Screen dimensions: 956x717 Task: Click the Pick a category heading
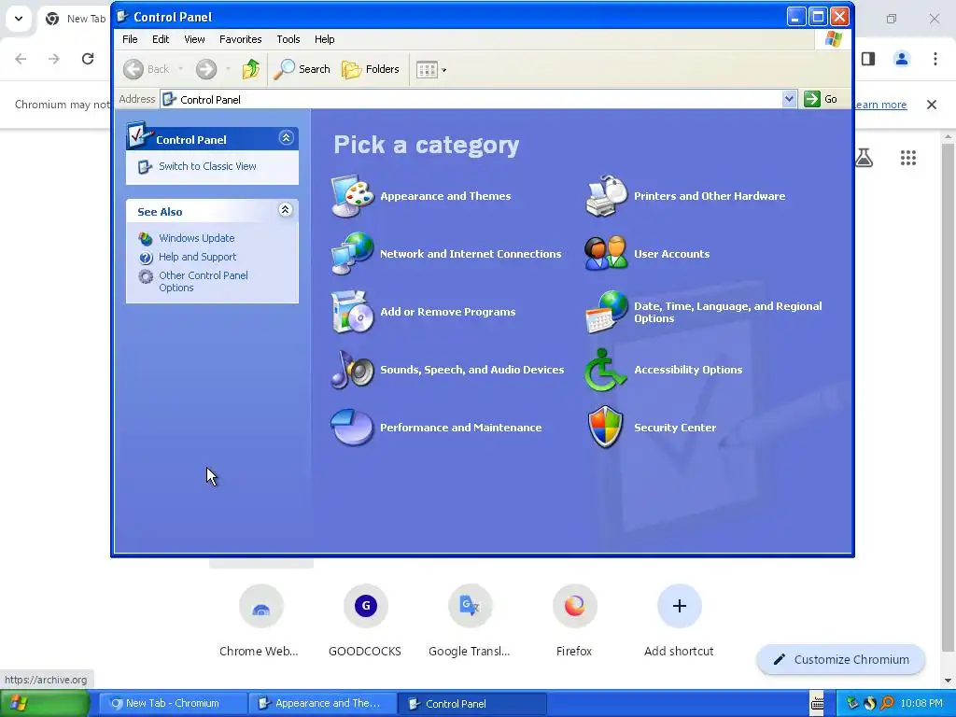[426, 145]
